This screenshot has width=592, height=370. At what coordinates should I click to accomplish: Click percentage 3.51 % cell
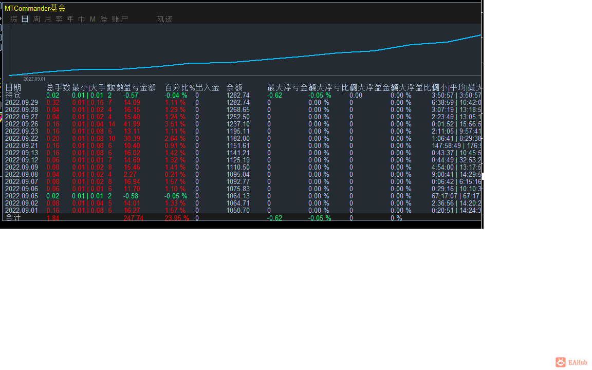pos(175,124)
